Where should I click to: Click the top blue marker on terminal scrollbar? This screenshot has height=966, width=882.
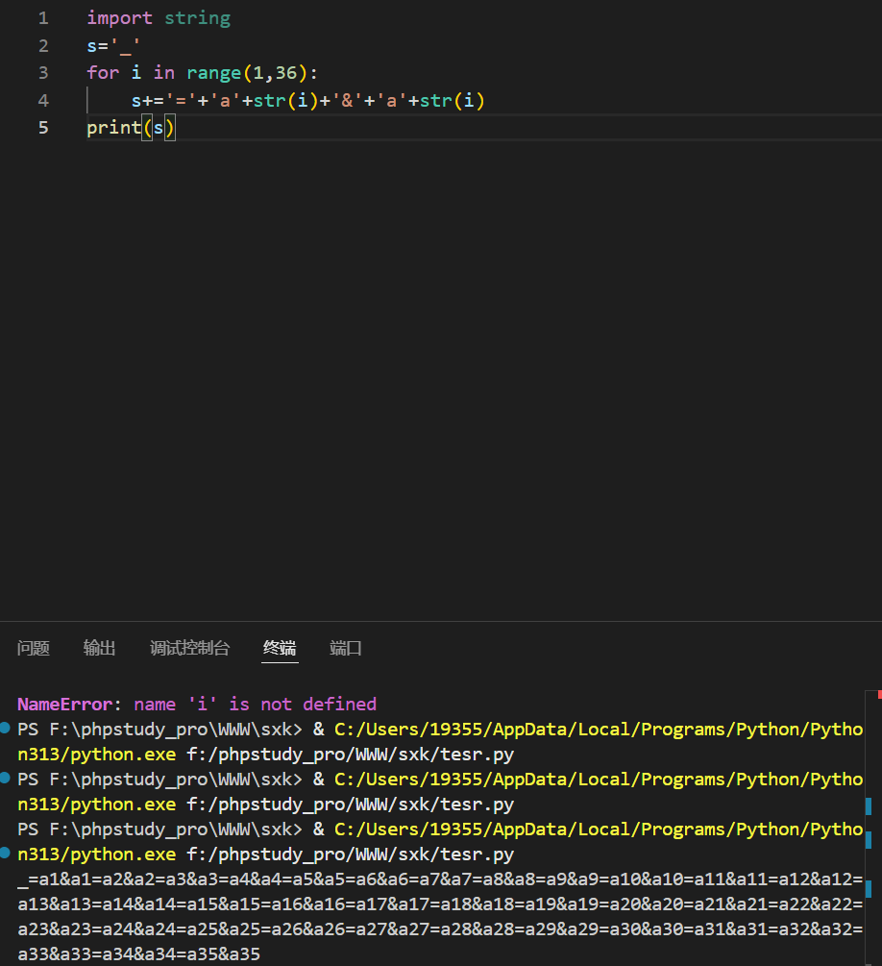869,805
